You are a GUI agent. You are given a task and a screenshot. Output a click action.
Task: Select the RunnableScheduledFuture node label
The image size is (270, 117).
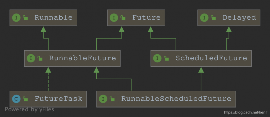[x=176, y=99]
